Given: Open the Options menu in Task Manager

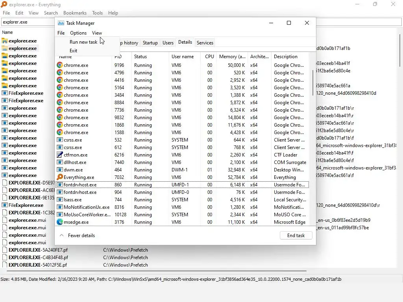Looking at the screenshot, I should (x=78, y=33).
